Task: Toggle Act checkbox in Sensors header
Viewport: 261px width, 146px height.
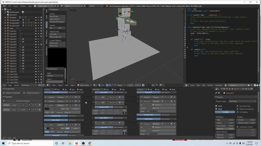Action: 63,89
